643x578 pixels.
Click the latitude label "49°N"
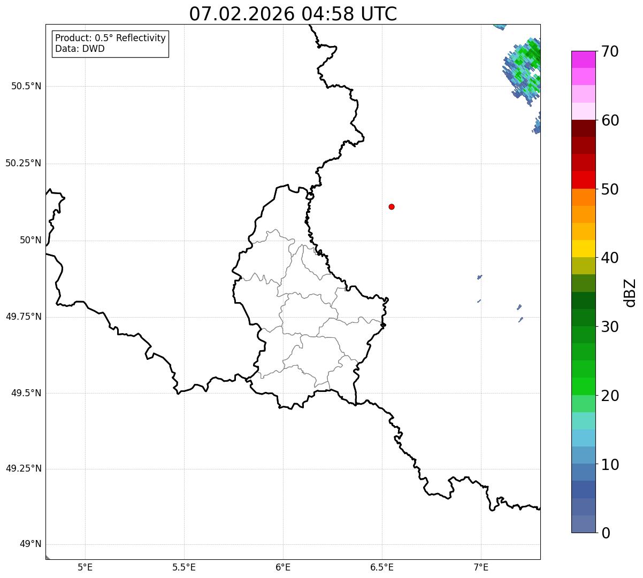pyautogui.click(x=30, y=544)
